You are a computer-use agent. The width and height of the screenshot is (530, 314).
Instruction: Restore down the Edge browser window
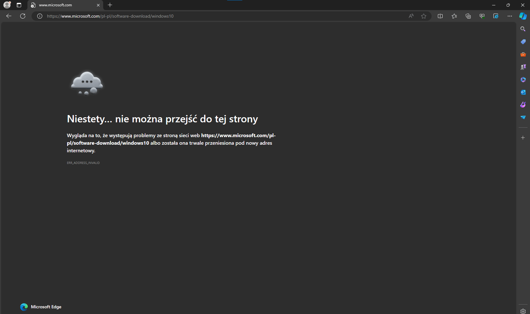[508, 5]
